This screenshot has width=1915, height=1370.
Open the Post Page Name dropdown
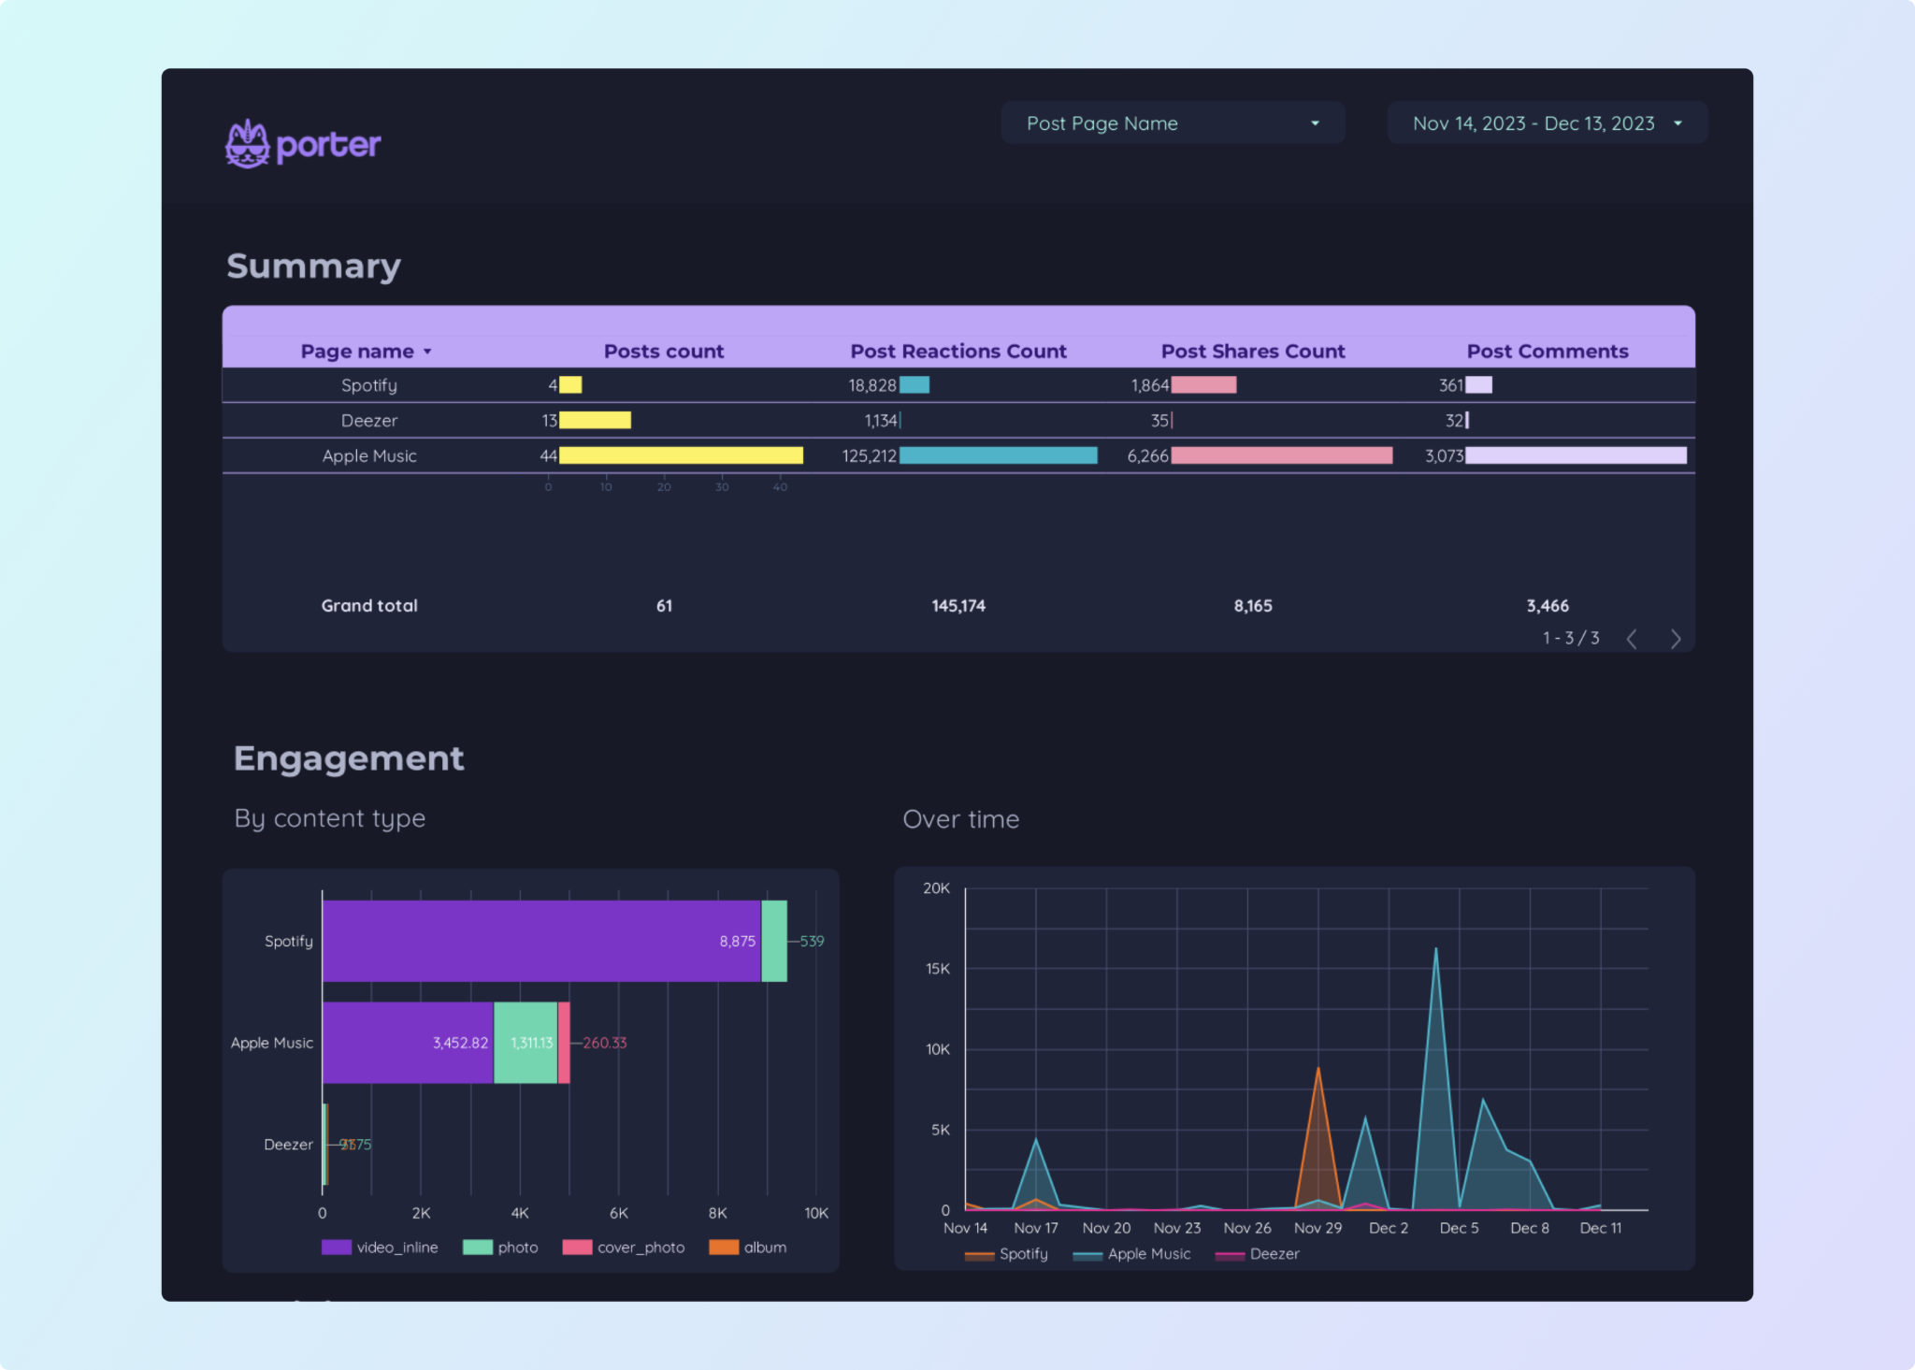1172,123
